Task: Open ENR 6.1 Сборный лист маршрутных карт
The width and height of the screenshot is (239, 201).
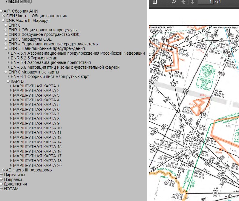Action: point(50,76)
